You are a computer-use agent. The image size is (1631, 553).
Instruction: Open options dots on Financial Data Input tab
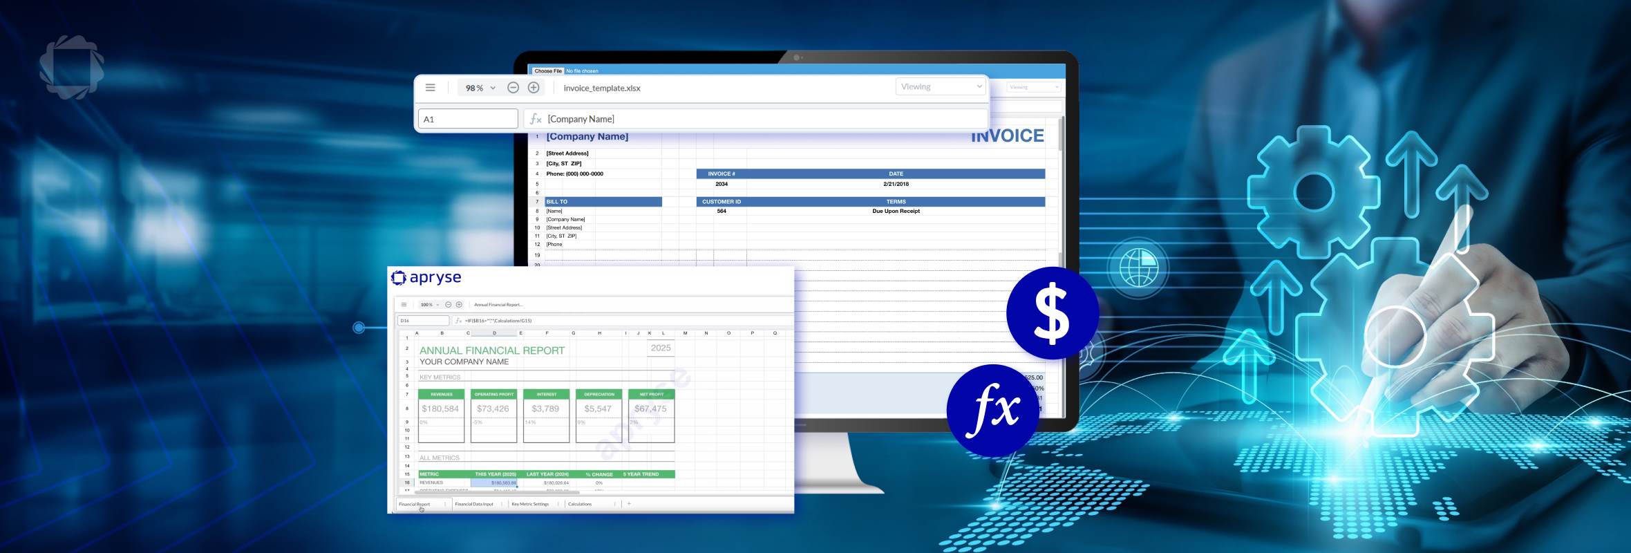coord(502,504)
